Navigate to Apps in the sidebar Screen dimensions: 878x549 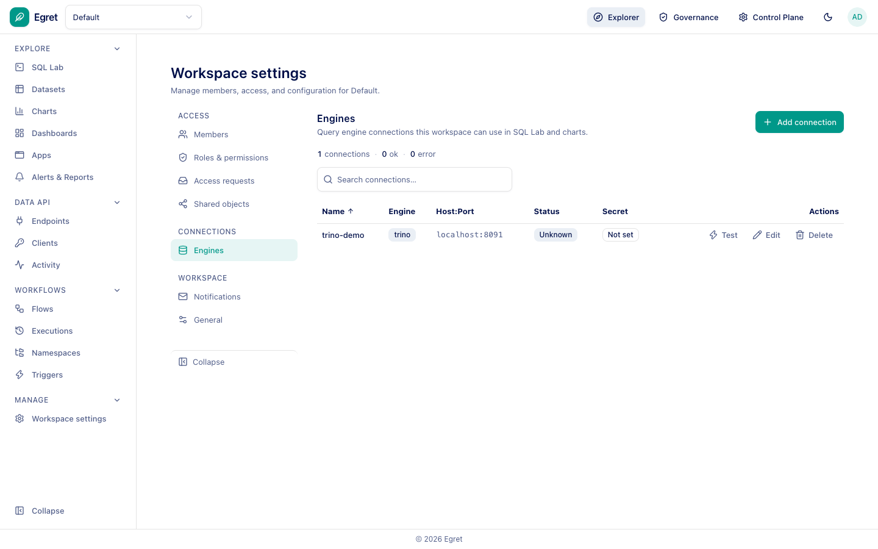coord(68,155)
